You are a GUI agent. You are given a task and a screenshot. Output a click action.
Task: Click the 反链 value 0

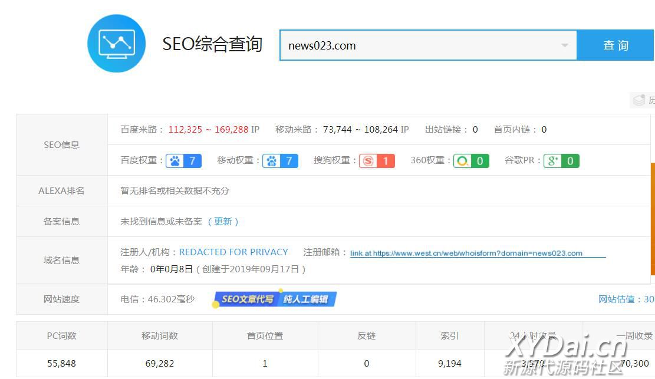(366, 364)
